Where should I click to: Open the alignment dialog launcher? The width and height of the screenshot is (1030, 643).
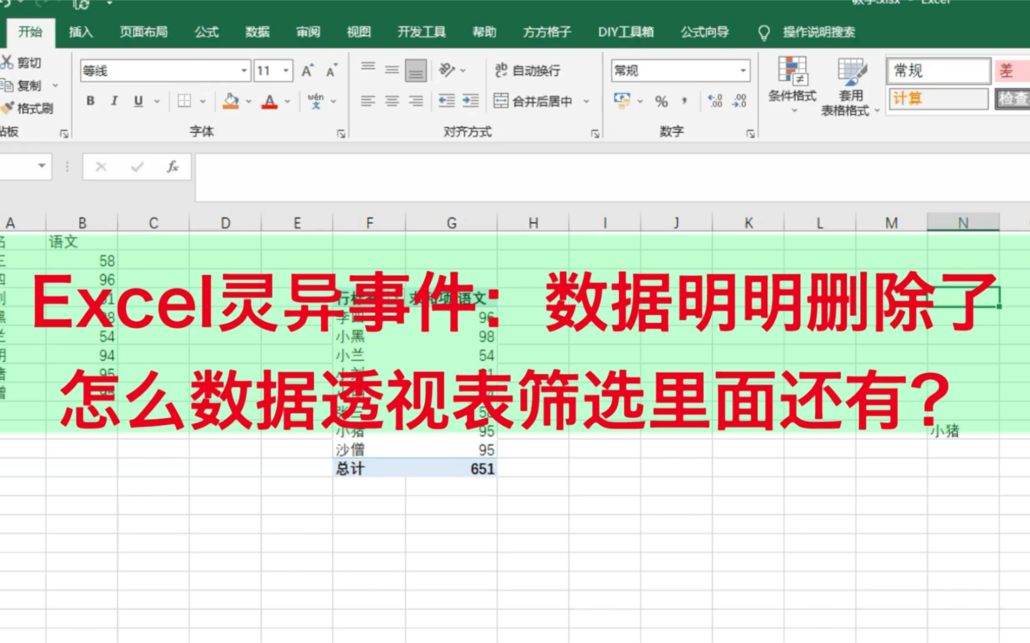pos(595,134)
